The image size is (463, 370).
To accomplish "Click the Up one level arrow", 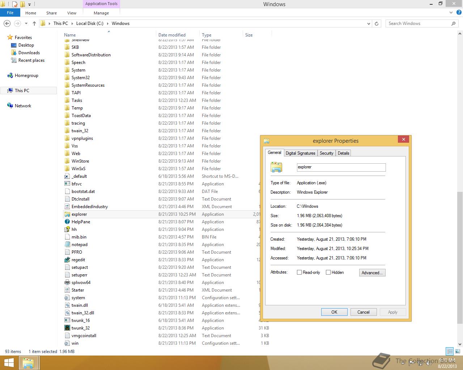I will 34,23.
